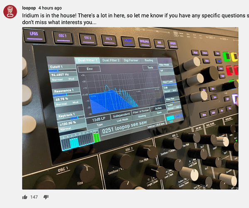Image resolution: width=249 pixels, height=208 pixels.
Task: Click the OSC 1 panel button in photo
Action: tap(63, 37)
